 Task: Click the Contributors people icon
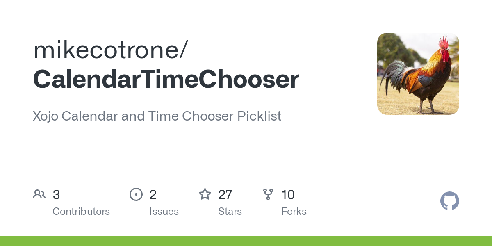(39, 194)
